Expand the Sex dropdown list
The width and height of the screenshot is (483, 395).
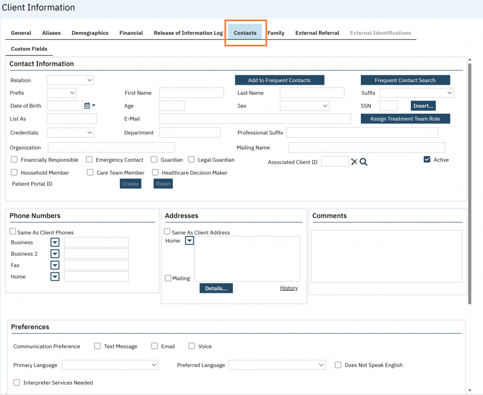point(304,106)
